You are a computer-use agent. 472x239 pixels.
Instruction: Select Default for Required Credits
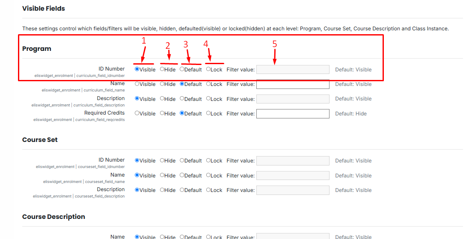tap(182, 113)
